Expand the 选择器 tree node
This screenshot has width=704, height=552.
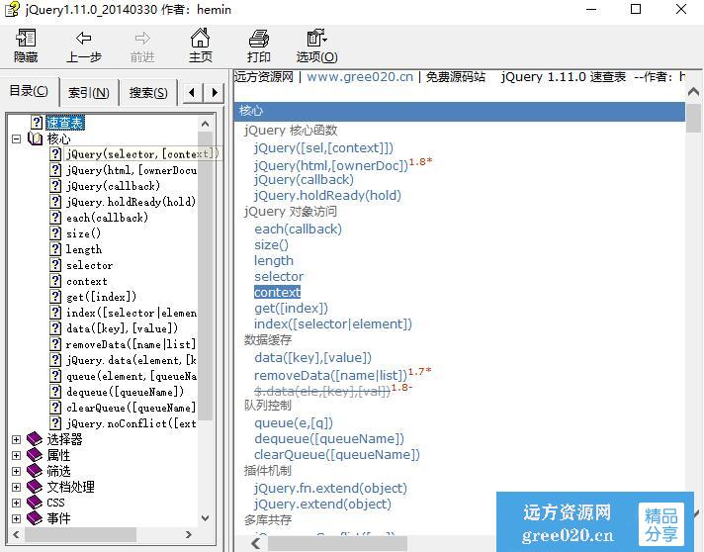pos(16,439)
